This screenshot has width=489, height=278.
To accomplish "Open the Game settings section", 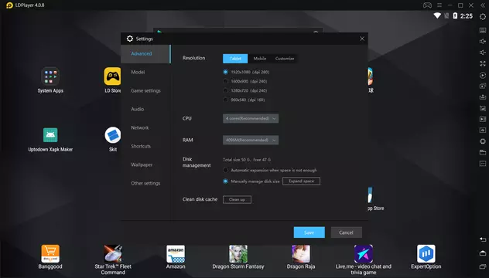I will tap(145, 90).
